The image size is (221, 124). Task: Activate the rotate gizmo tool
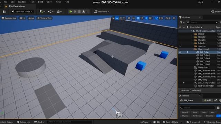pos(121,18)
